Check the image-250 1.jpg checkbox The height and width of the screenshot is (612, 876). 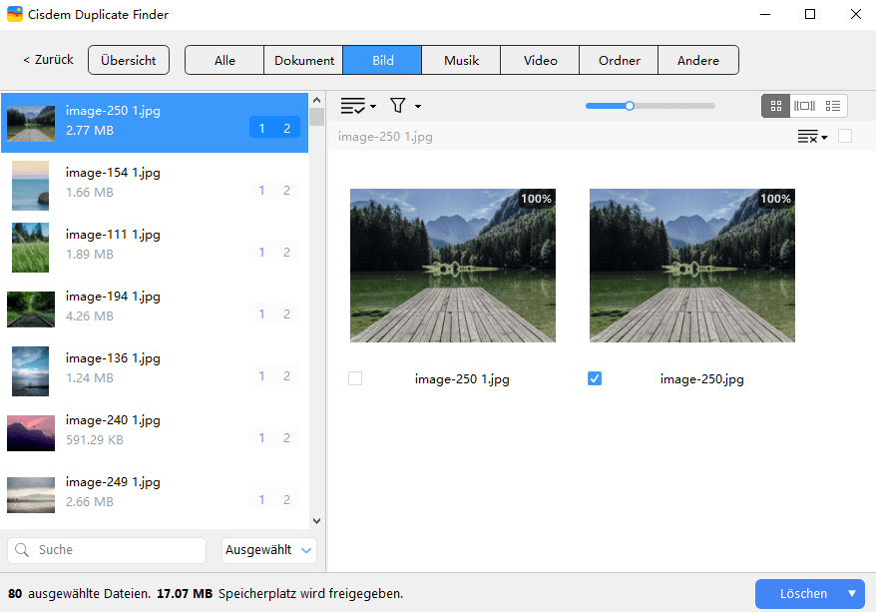(x=356, y=378)
